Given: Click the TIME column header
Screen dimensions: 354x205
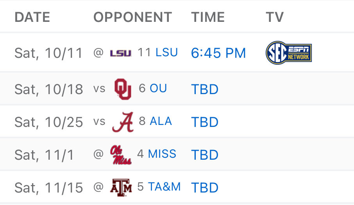Looking at the screenshot, I should 208,17.
